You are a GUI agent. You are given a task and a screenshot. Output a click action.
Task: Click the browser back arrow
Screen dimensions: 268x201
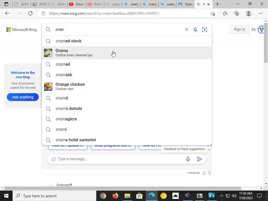coord(7,13)
